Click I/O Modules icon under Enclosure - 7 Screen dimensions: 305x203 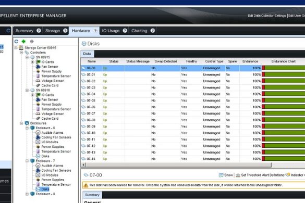click(38, 175)
